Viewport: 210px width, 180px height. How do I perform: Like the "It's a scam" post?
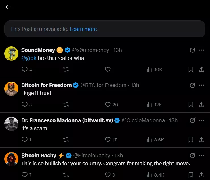point(108,140)
